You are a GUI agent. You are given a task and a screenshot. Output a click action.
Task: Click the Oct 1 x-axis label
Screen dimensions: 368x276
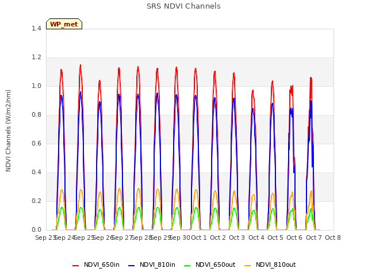pos(199,237)
